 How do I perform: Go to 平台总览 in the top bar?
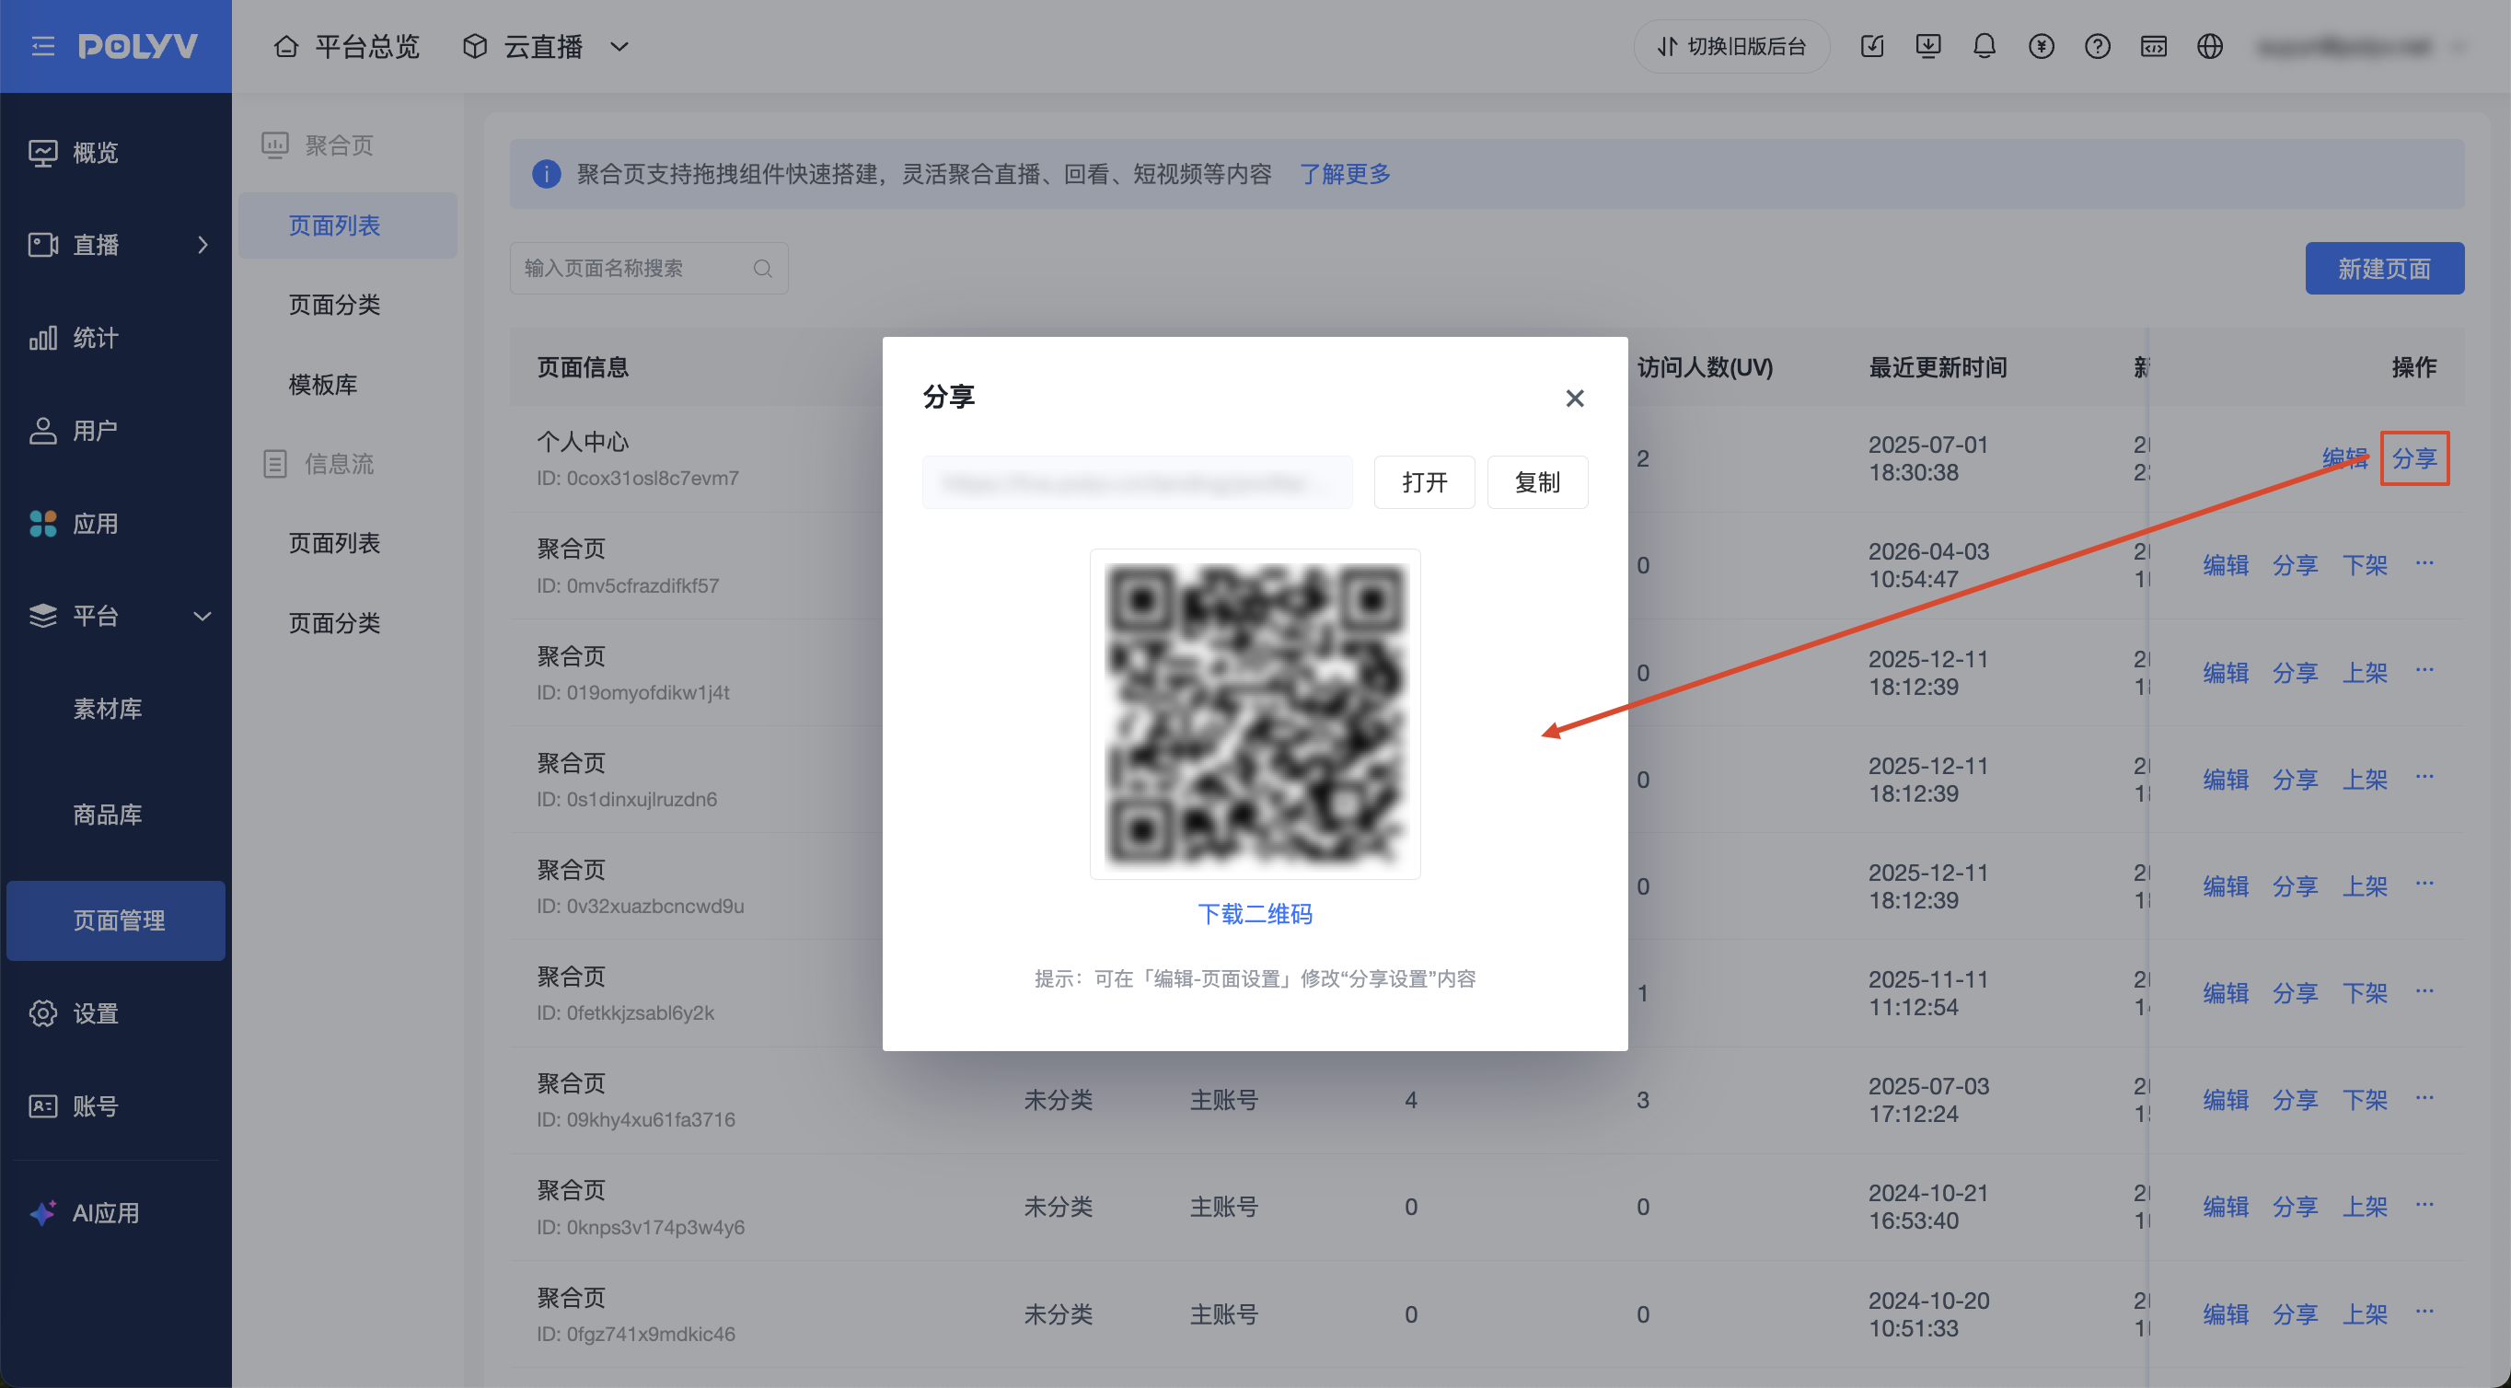pyautogui.click(x=346, y=46)
